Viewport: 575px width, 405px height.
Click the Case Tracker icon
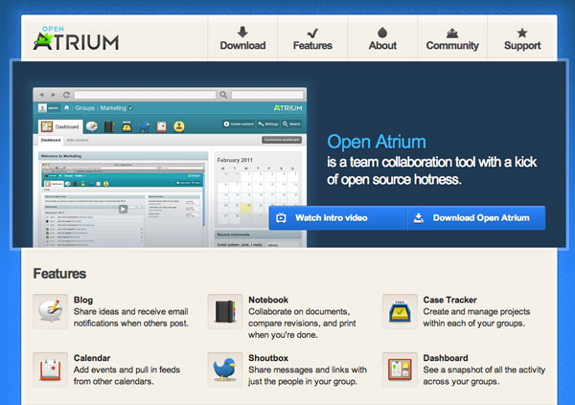(x=400, y=311)
